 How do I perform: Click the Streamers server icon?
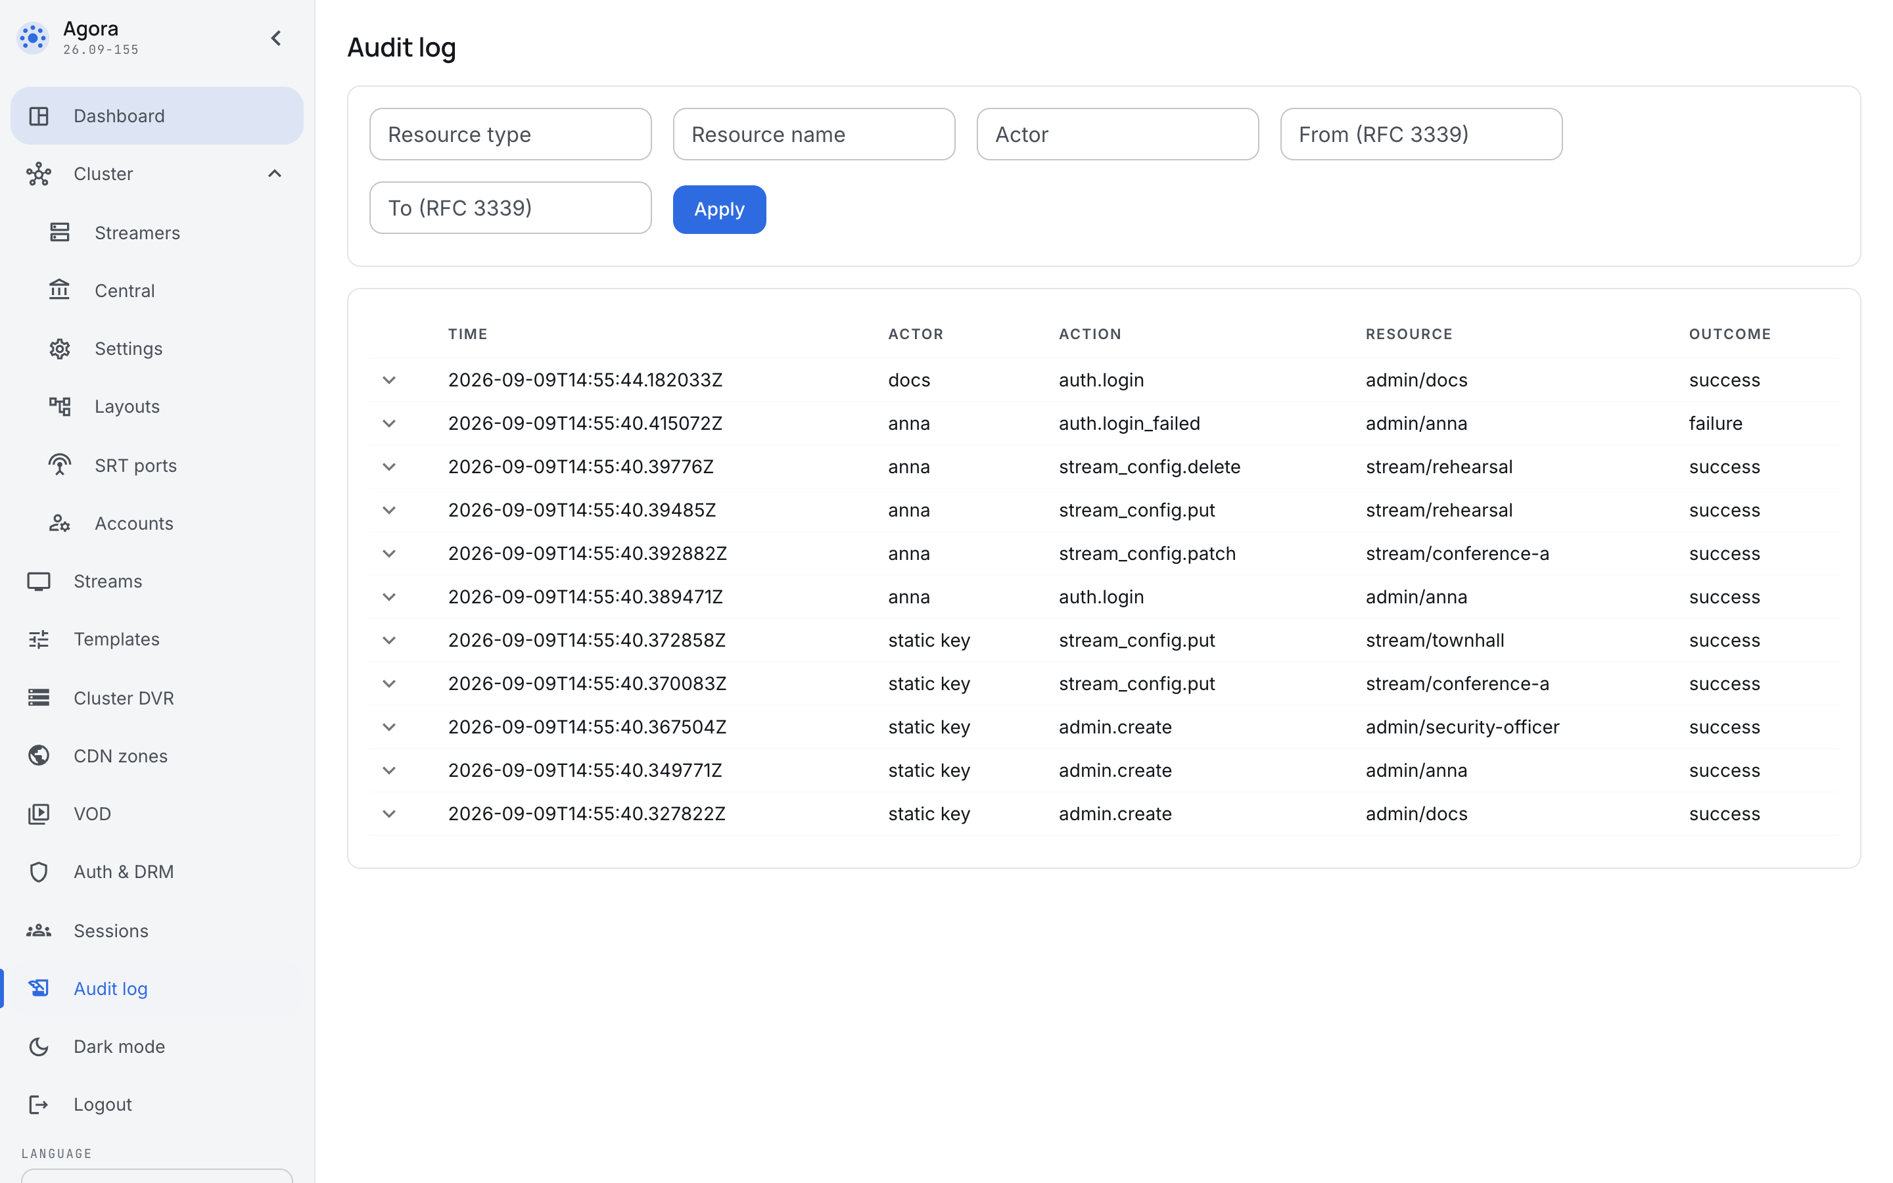[60, 233]
